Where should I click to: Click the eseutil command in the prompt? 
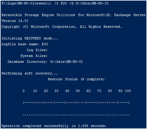click(44, 3)
